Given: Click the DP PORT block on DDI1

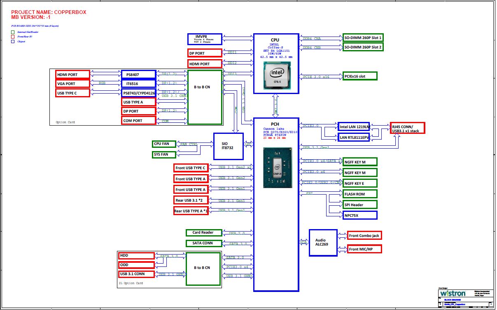Looking at the screenshot, I should pos(205,53).
